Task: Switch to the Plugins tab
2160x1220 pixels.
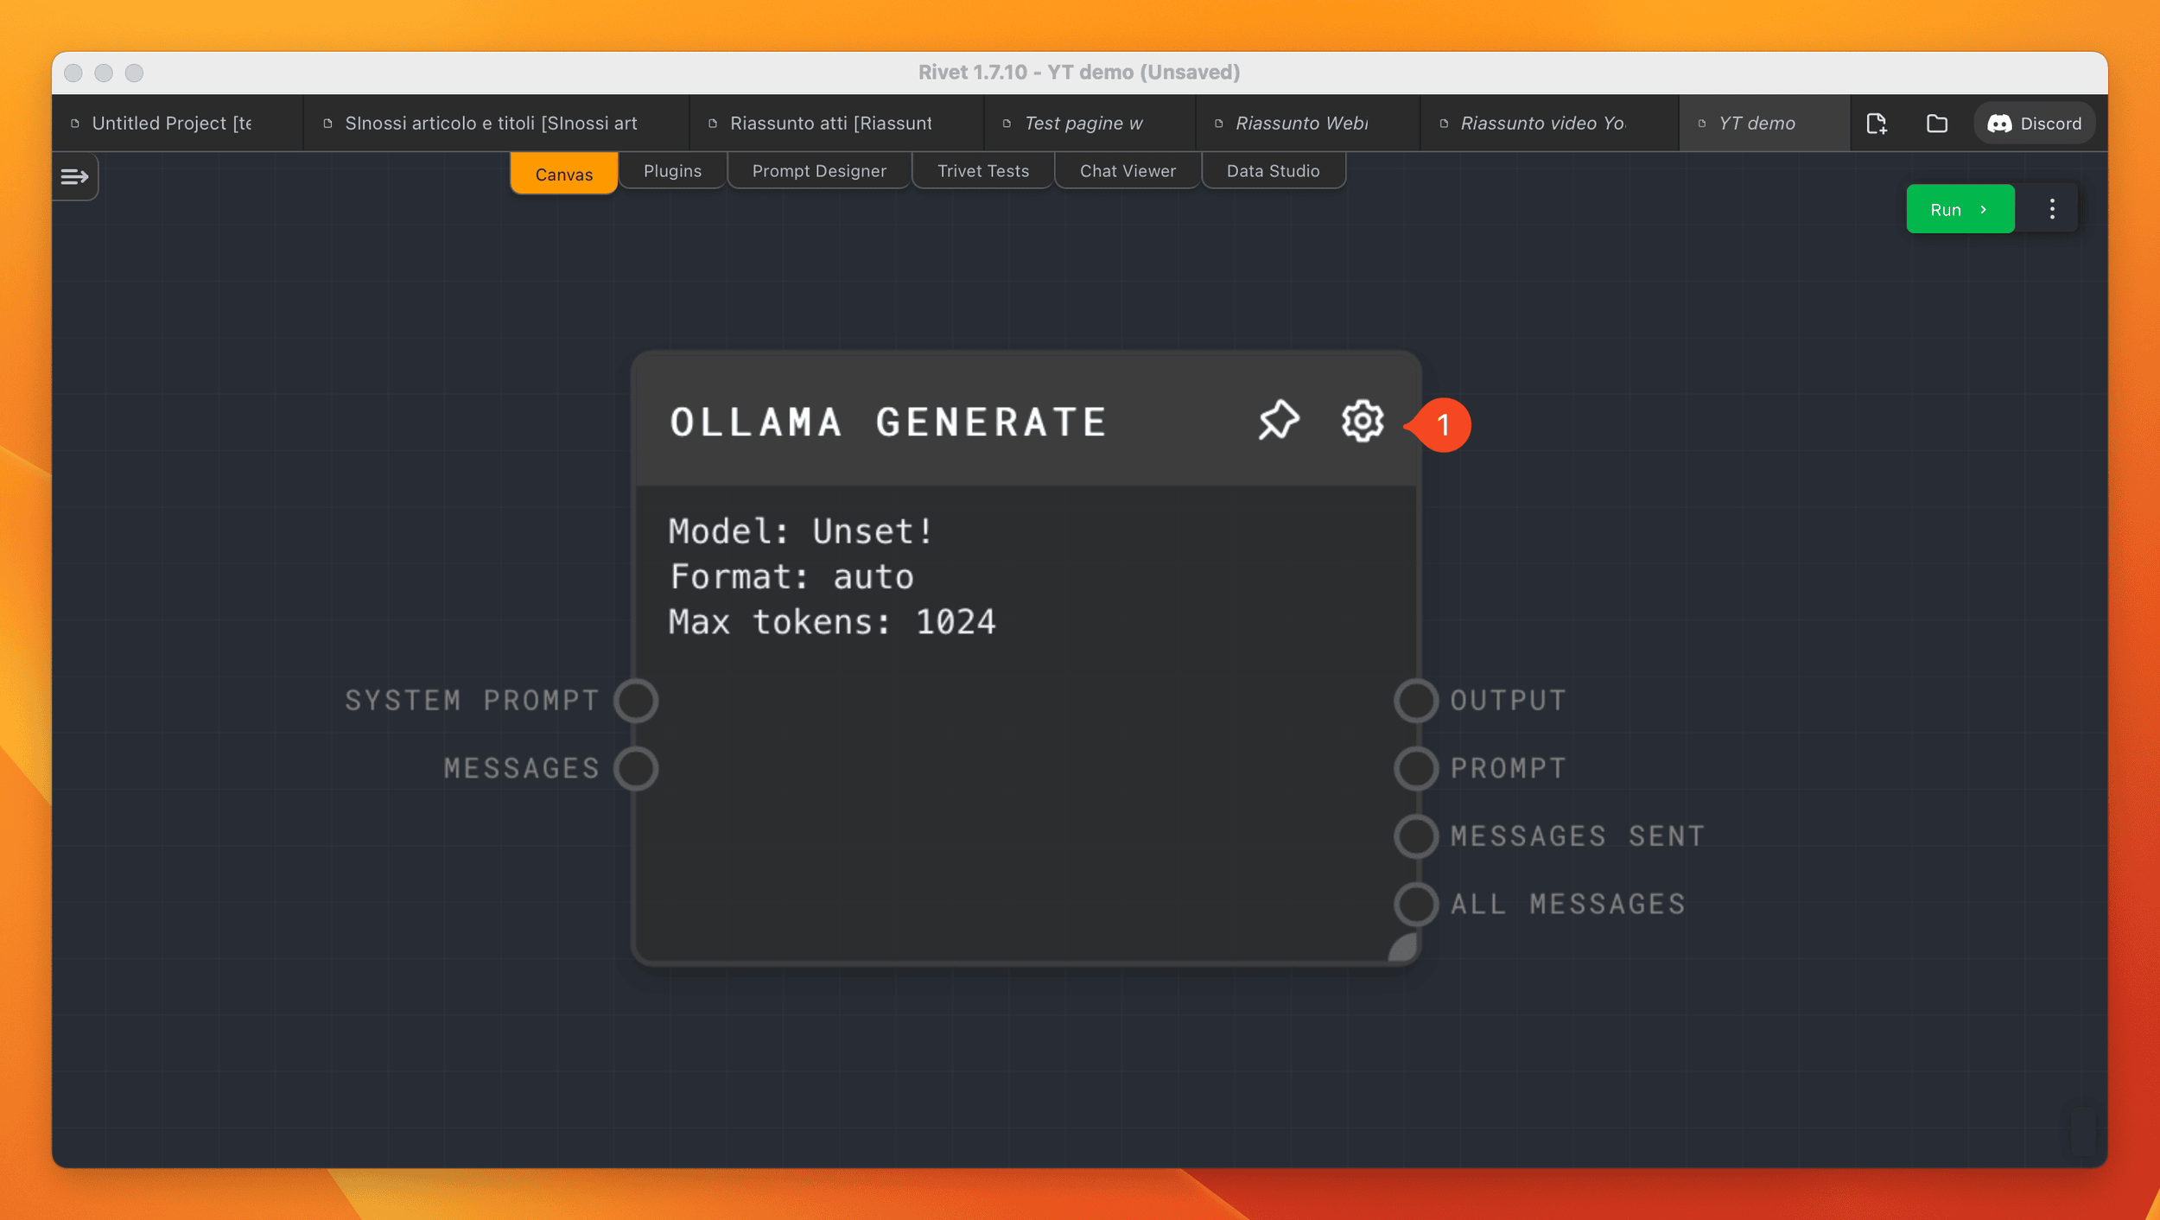Action: tap(672, 171)
